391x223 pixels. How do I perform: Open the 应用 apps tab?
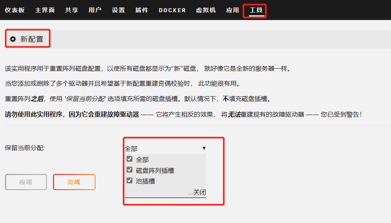pyautogui.click(x=232, y=10)
